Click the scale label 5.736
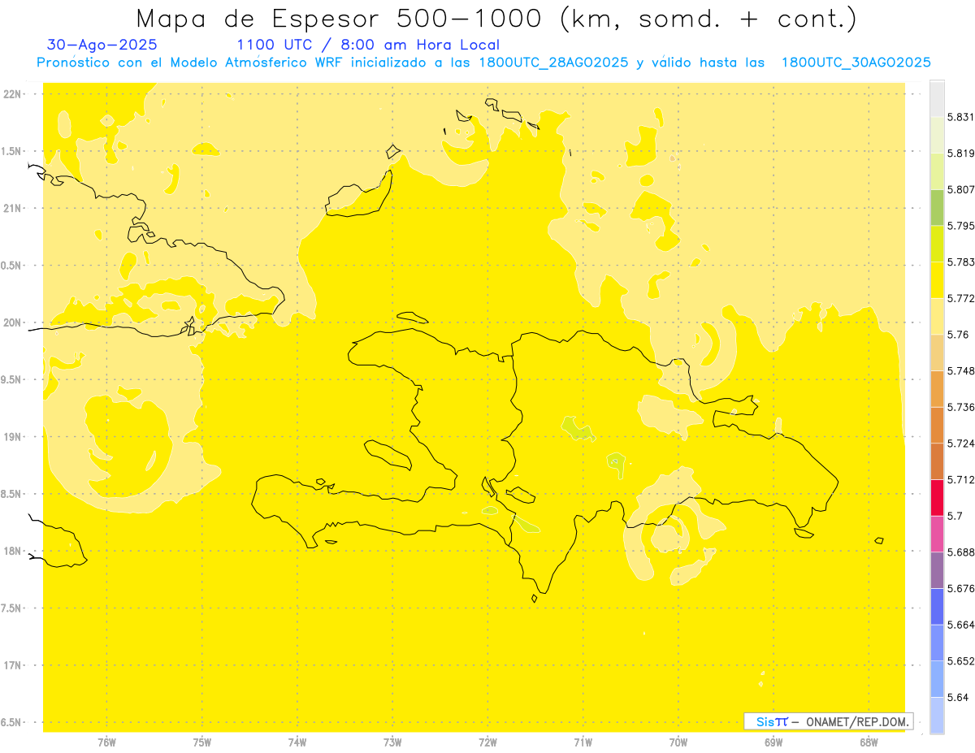The image size is (975, 753). [961, 407]
